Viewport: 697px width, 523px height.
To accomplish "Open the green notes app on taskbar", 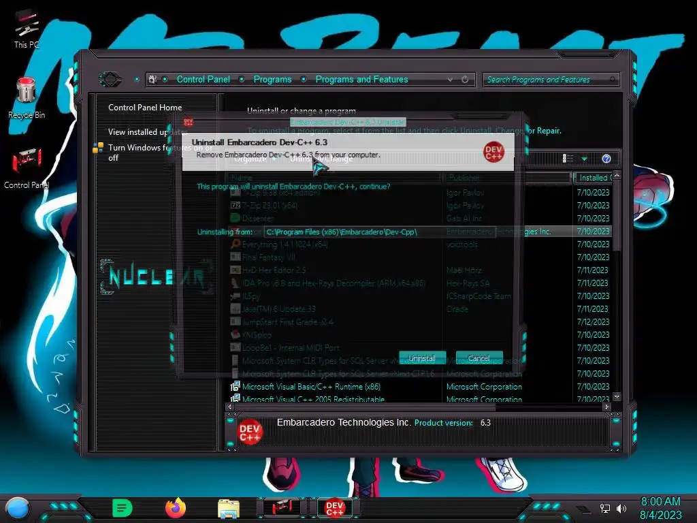I will (122, 508).
